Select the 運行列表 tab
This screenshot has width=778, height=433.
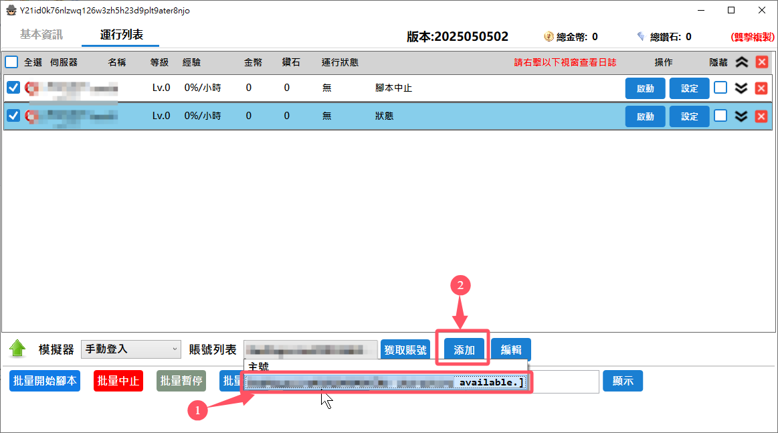(x=121, y=35)
